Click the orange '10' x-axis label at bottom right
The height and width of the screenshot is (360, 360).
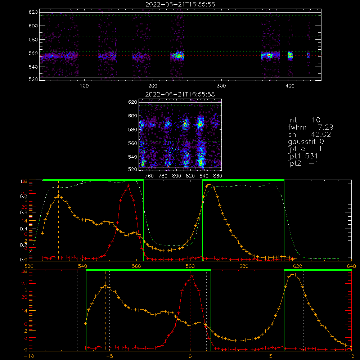[x=351, y=356]
